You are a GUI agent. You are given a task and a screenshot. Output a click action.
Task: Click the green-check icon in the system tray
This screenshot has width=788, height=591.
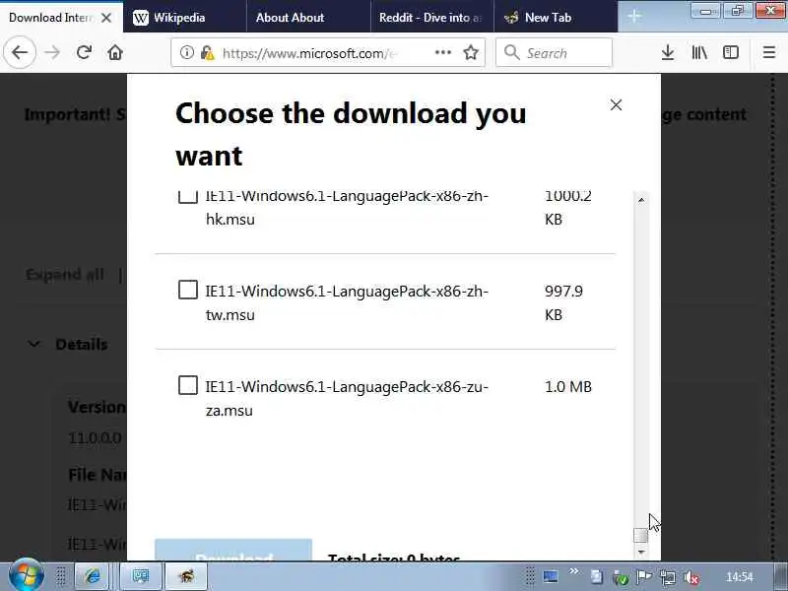point(621,578)
